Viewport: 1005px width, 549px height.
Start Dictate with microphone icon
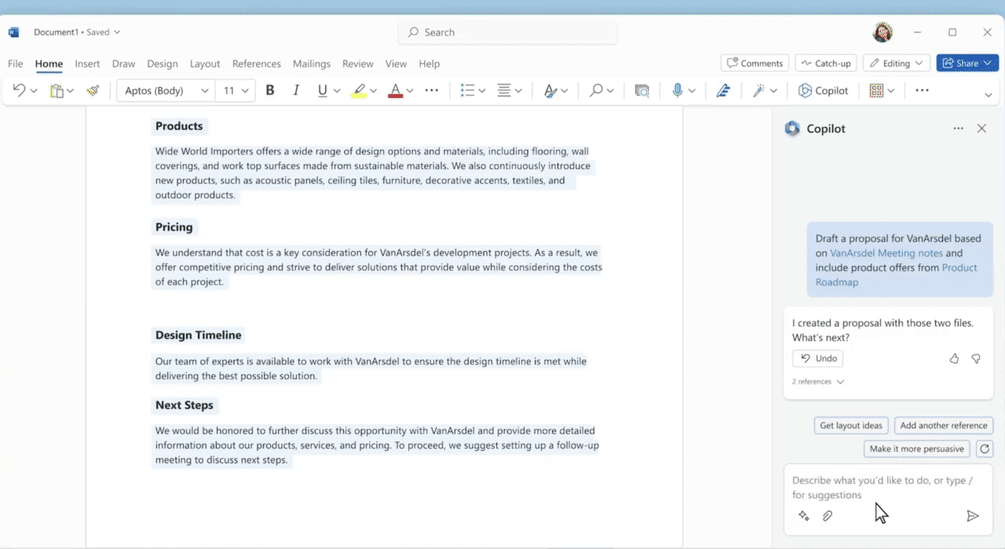coord(678,90)
